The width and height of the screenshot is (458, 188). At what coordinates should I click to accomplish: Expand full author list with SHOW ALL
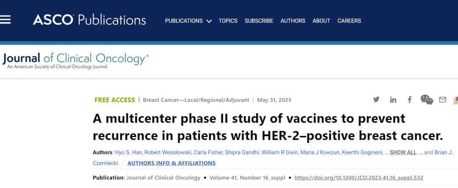coord(403,152)
